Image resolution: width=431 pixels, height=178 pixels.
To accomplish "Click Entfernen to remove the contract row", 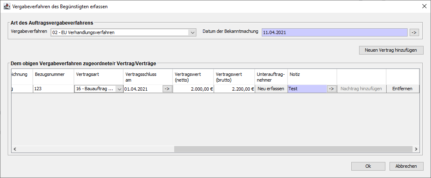I will [403, 89].
